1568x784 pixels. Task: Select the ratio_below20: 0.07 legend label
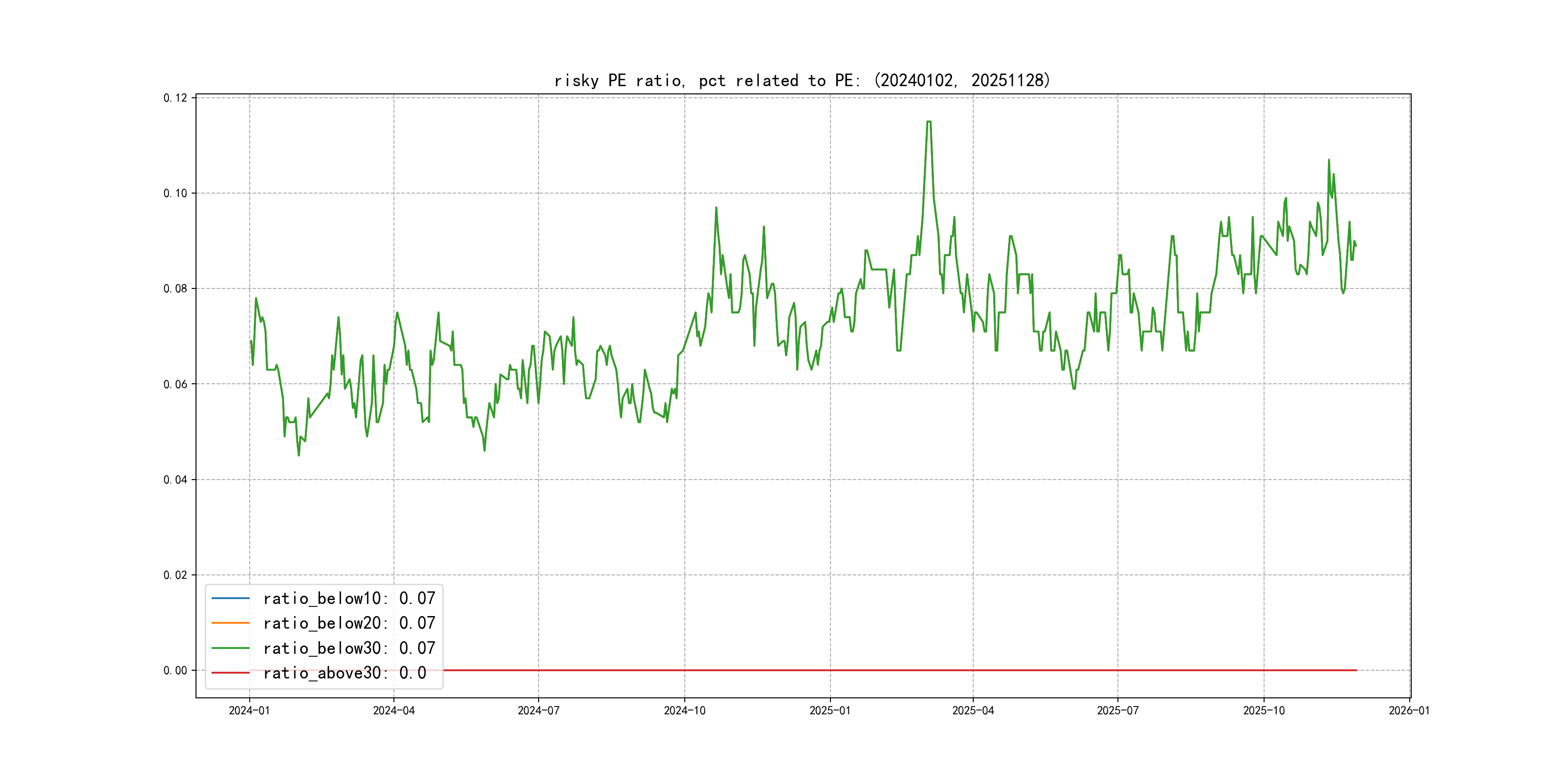pos(349,623)
